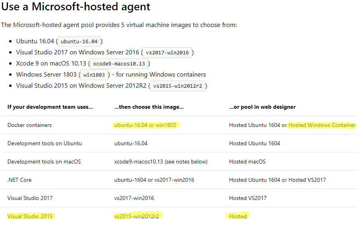Viewport: 358px width, 225px height.
Task: Click the 'Hosted macOS' table cell
Action: coord(247,162)
